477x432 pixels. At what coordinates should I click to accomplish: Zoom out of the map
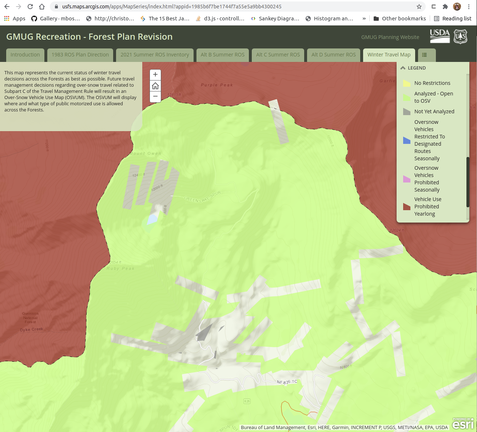pyautogui.click(x=155, y=97)
